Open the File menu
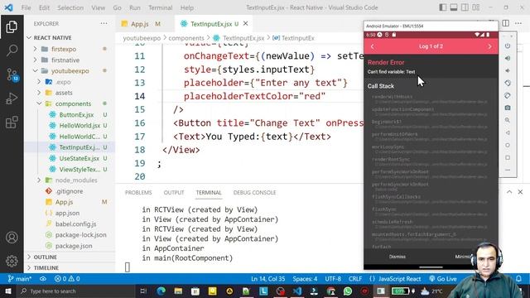This screenshot has height=298, width=530. (x=26, y=7)
